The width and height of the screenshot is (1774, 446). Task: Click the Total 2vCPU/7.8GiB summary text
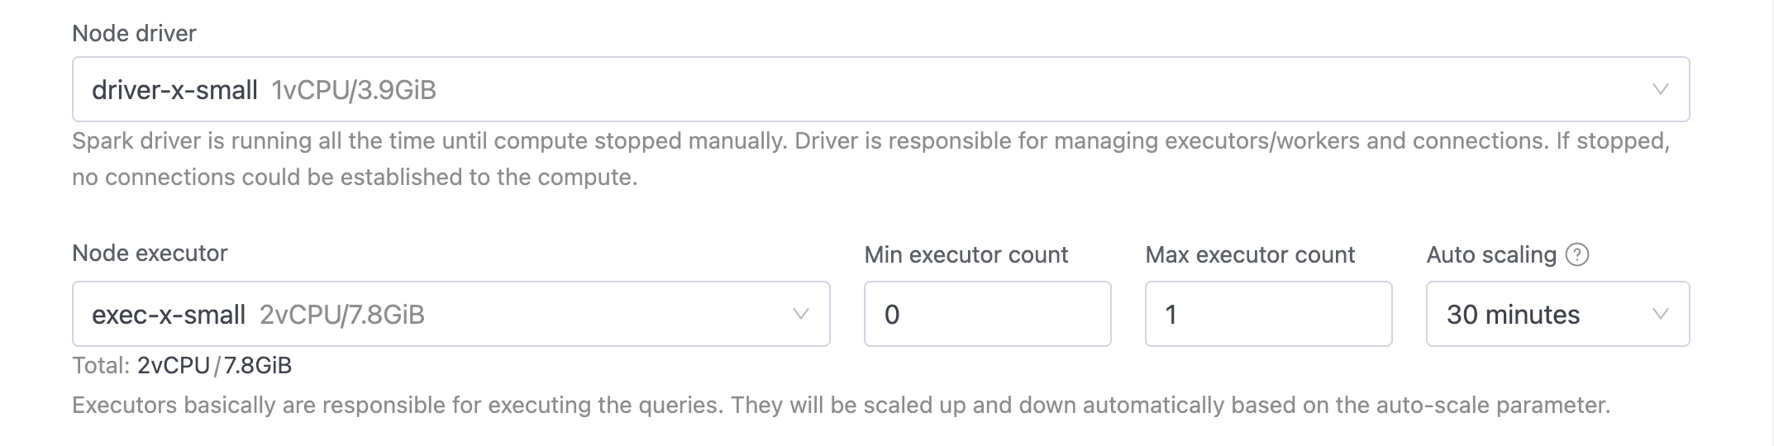182,365
